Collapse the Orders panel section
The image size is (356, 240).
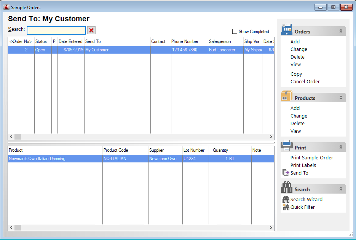(x=341, y=31)
